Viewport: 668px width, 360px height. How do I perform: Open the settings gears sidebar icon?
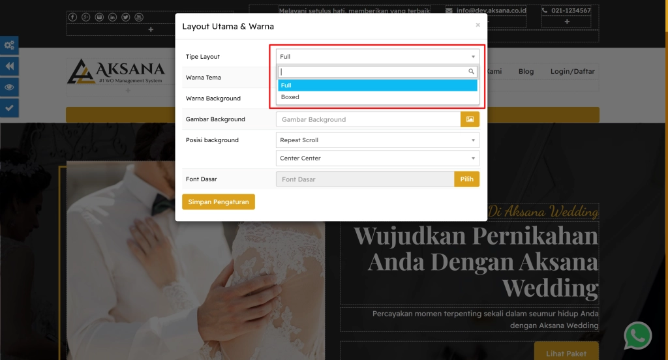(9, 45)
